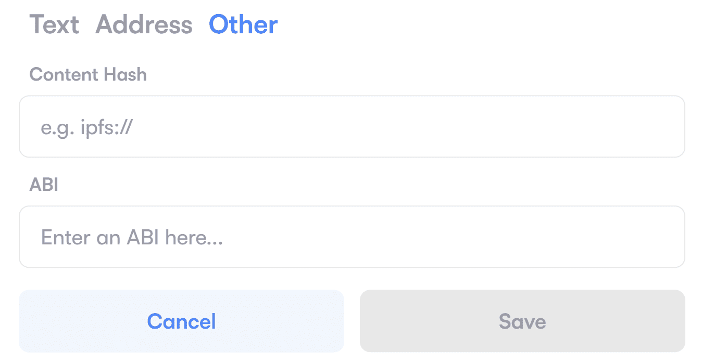The height and width of the screenshot is (364, 702).
Task: Show the Text records section
Action: click(x=54, y=24)
